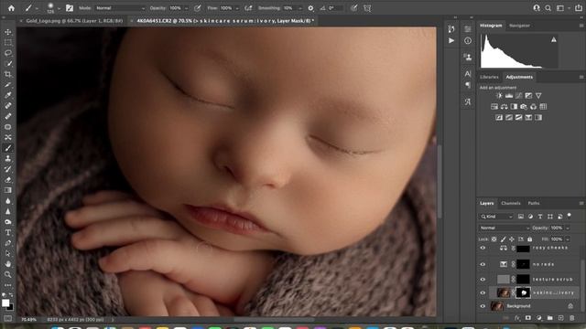
Task: Hide the Background layer
Action: pos(483,306)
